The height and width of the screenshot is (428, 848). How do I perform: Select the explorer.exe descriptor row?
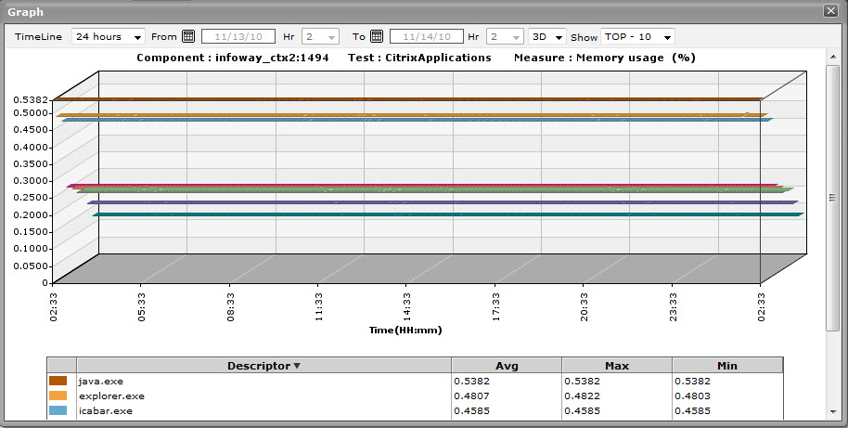coord(415,396)
